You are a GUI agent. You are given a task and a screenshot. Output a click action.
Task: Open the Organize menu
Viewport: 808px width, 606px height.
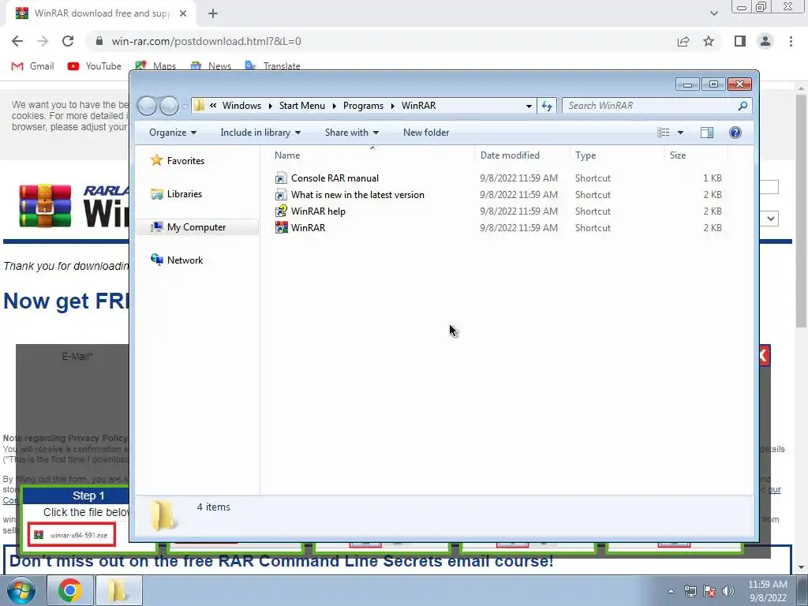(173, 133)
